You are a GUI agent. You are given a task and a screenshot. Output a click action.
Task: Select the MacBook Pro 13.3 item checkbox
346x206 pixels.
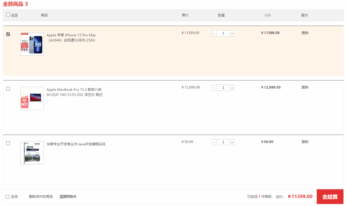[x=8, y=89]
